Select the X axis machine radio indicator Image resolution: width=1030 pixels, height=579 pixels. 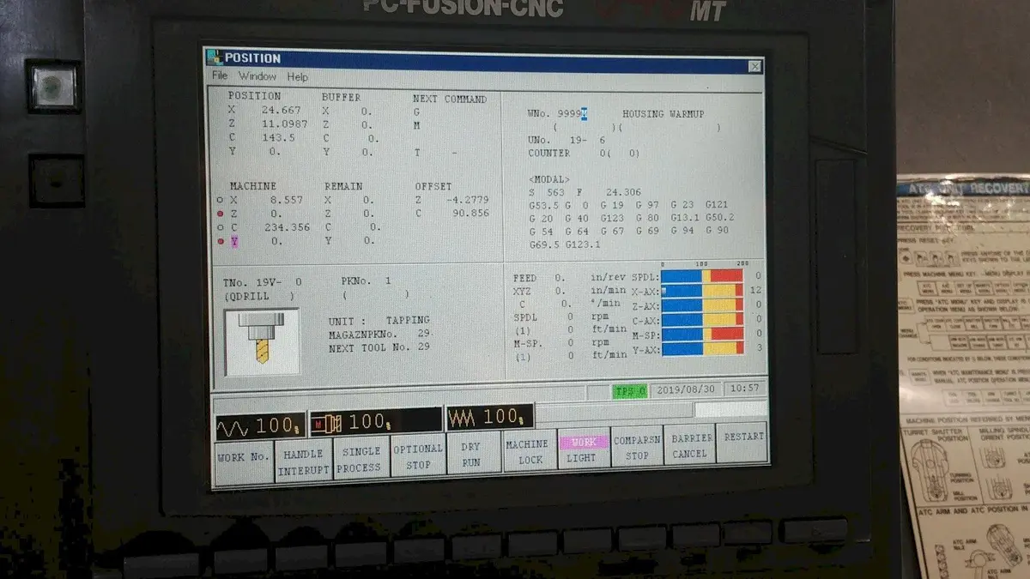click(221, 201)
